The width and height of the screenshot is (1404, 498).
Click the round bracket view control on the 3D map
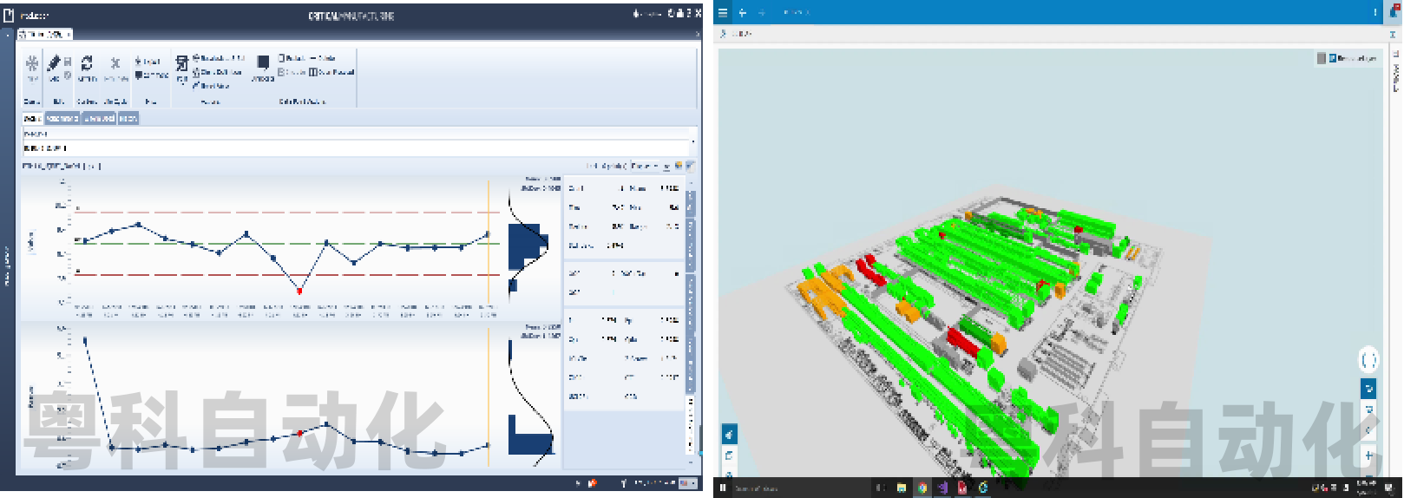[1368, 360]
